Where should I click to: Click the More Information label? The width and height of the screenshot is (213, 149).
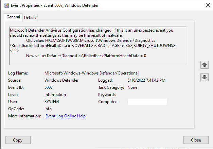pos(24,116)
